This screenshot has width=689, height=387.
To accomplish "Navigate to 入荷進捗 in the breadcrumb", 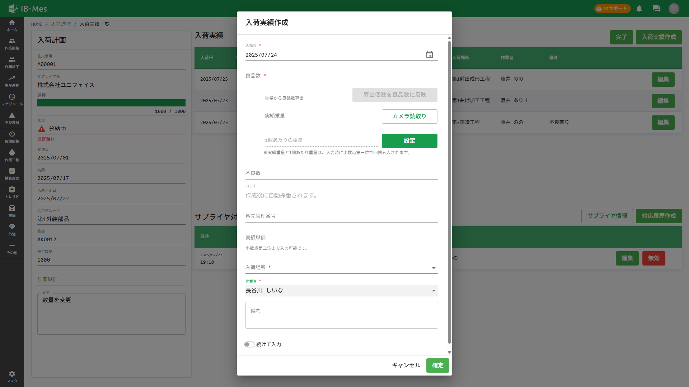I will (x=60, y=24).
